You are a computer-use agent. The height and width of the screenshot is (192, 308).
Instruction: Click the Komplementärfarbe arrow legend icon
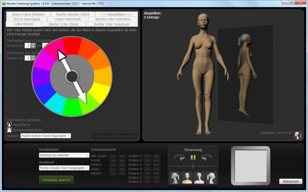(x=9, y=130)
